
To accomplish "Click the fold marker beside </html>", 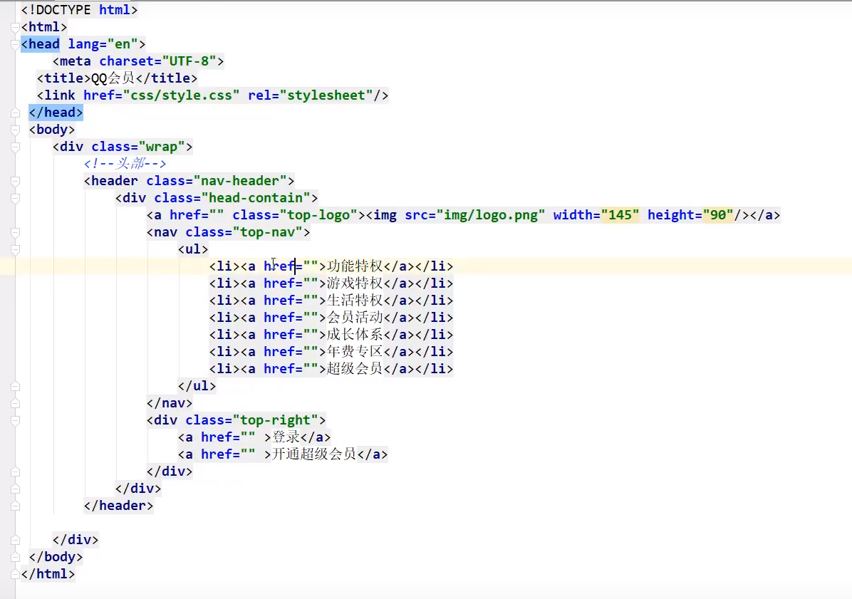I will [15, 575].
